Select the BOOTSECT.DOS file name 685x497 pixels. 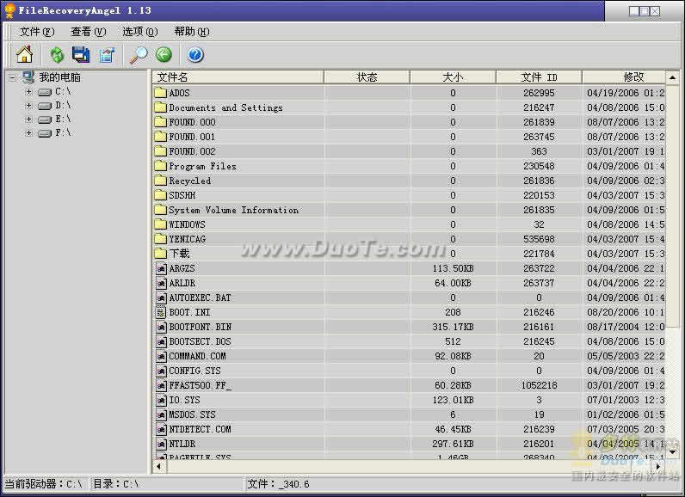pos(201,341)
